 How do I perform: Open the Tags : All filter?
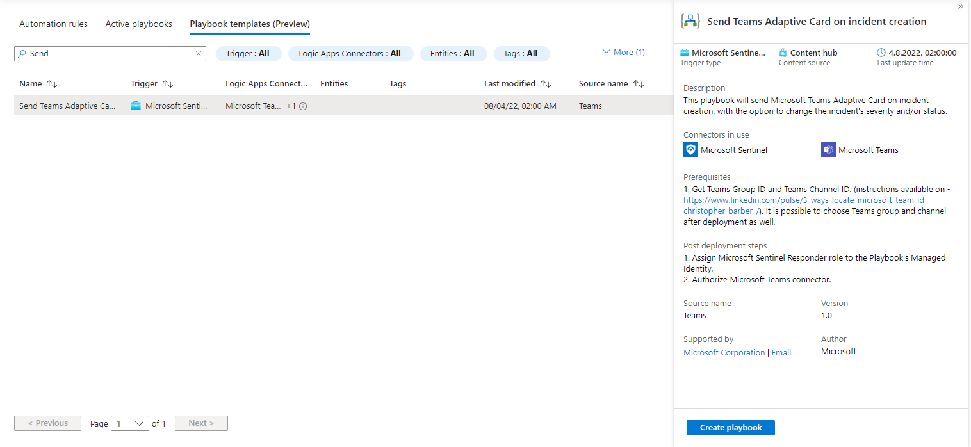[521, 54]
